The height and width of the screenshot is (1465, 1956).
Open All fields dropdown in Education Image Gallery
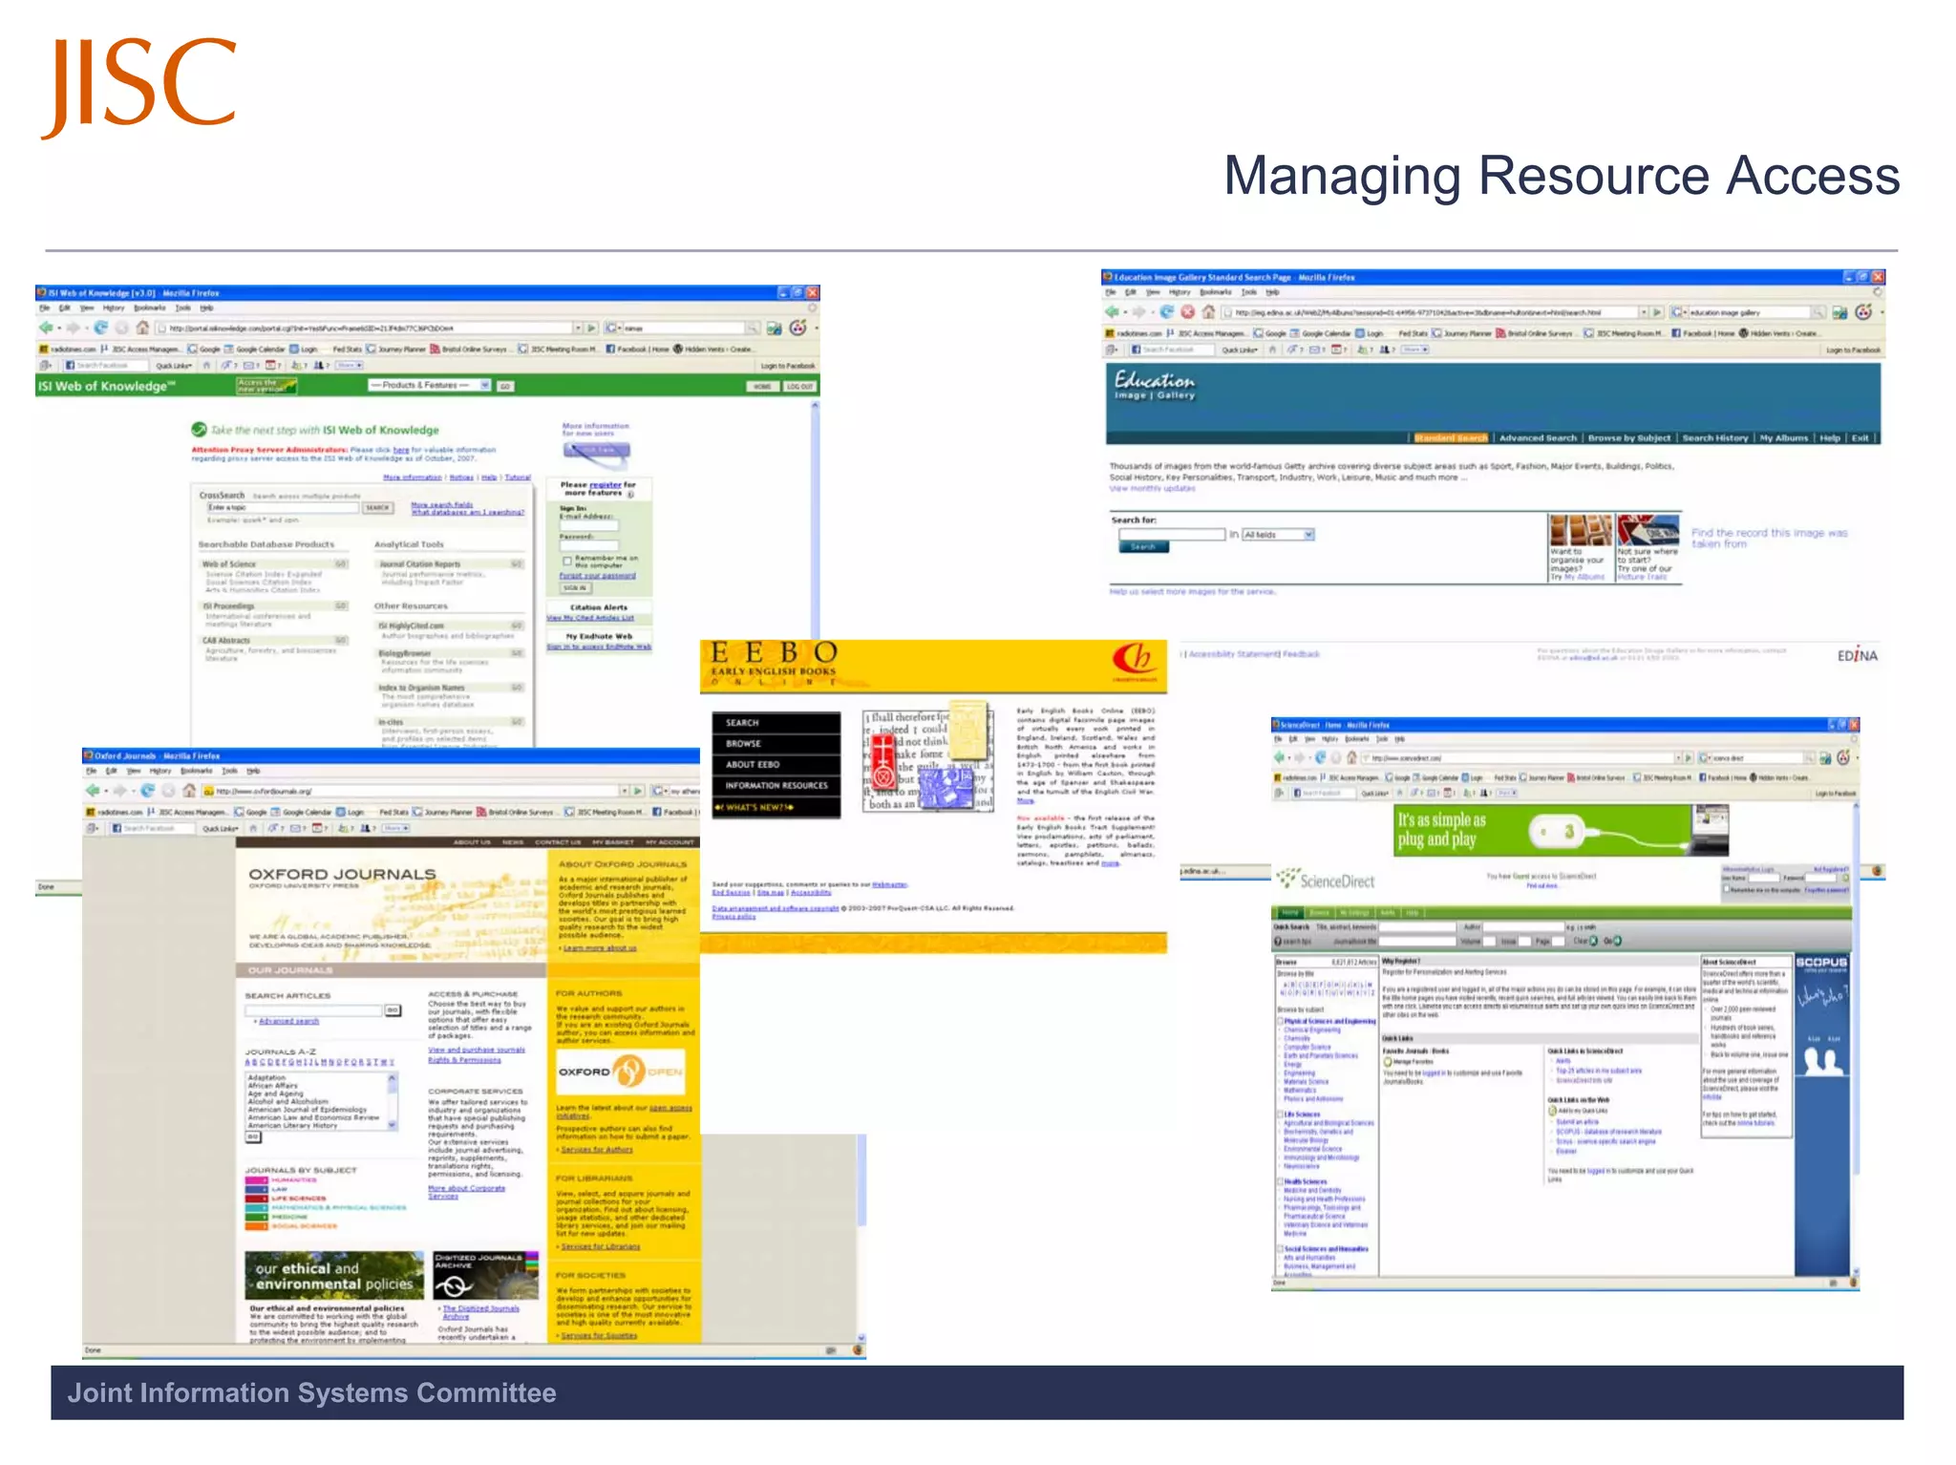click(1278, 535)
